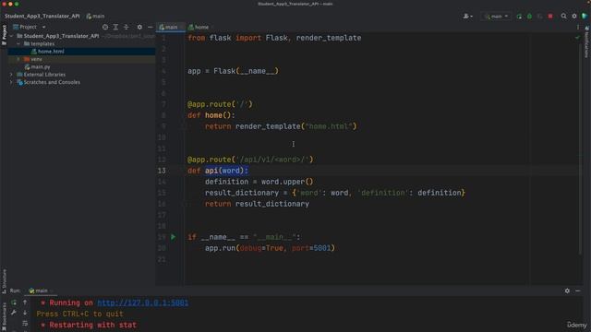591x332 pixels.
Task: Hide the Project tool window
Action: [x=150, y=27]
